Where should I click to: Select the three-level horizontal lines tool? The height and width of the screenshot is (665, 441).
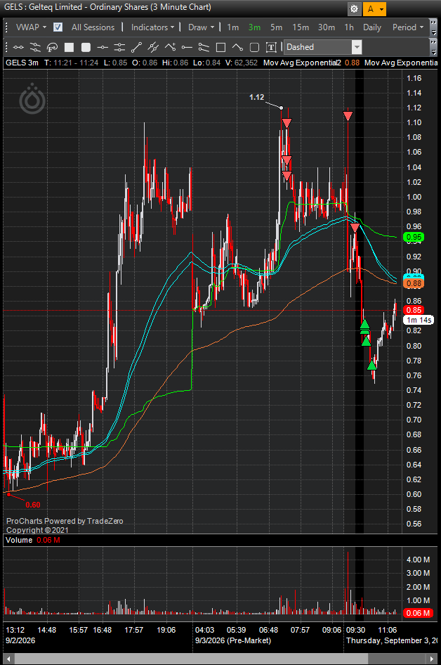[x=119, y=47]
